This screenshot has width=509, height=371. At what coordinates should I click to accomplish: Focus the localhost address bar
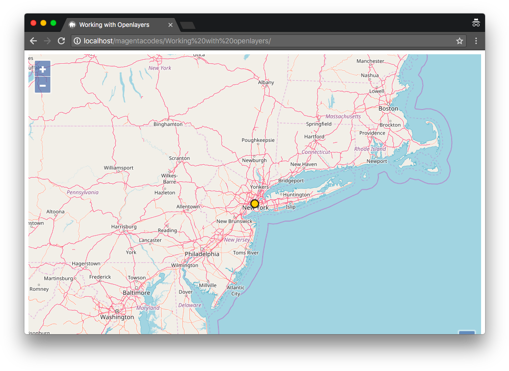269,41
